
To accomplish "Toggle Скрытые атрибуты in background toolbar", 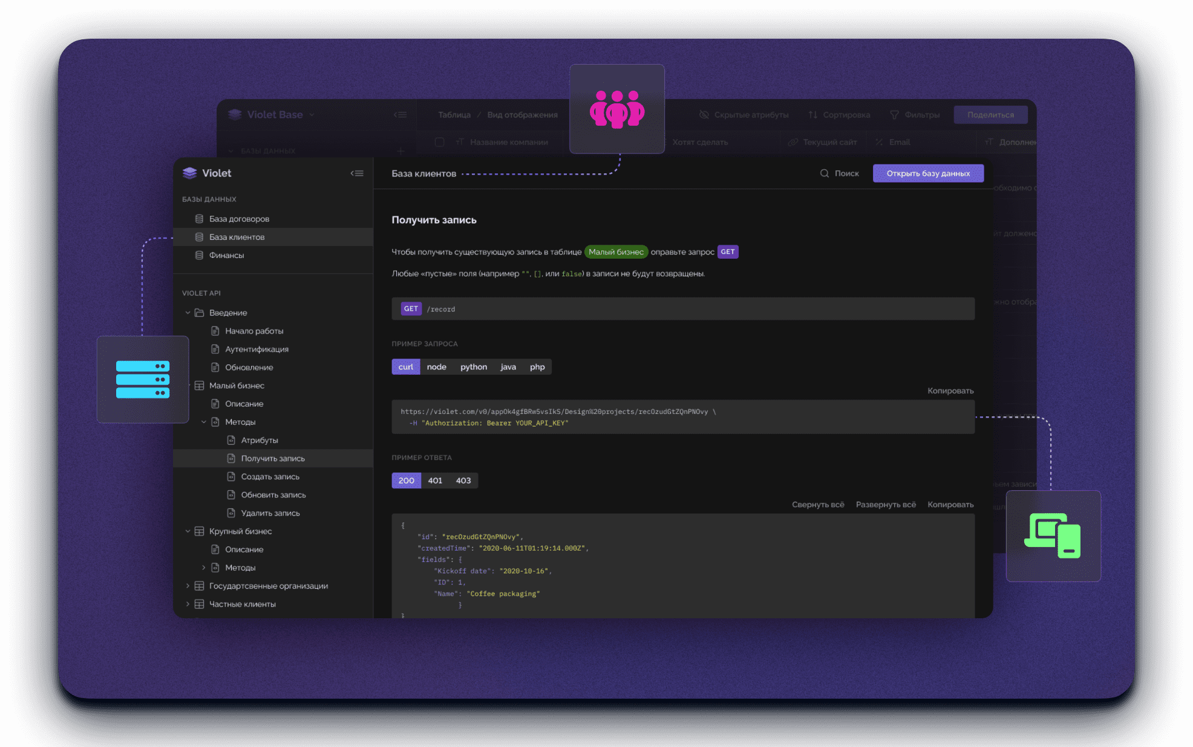I will (x=744, y=115).
